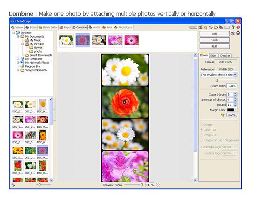The image size is (256, 208).
Task: Open the folder icon in top-right toolbar
Action: [x=216, y=27]
